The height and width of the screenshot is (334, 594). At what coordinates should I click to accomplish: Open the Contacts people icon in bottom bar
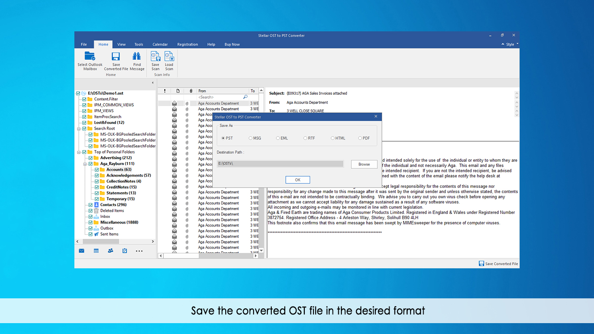point(110,251)
